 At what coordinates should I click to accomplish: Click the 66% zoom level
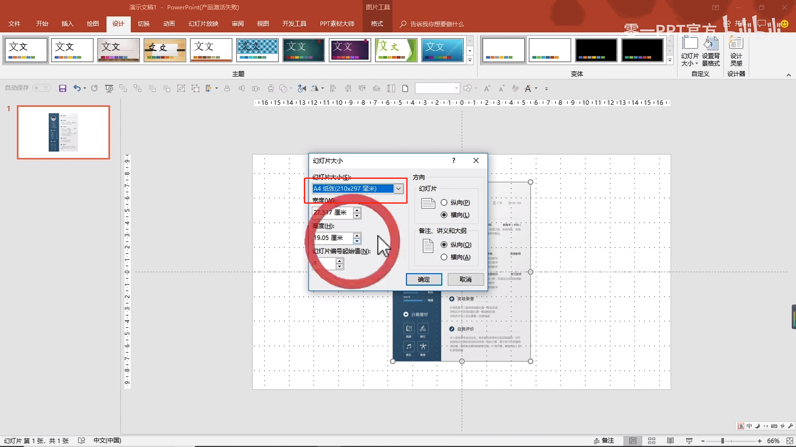[773, 441]
